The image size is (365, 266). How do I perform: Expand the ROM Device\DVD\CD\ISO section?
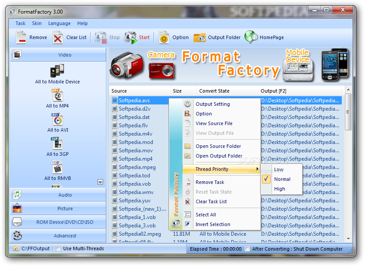pos(58,222)
